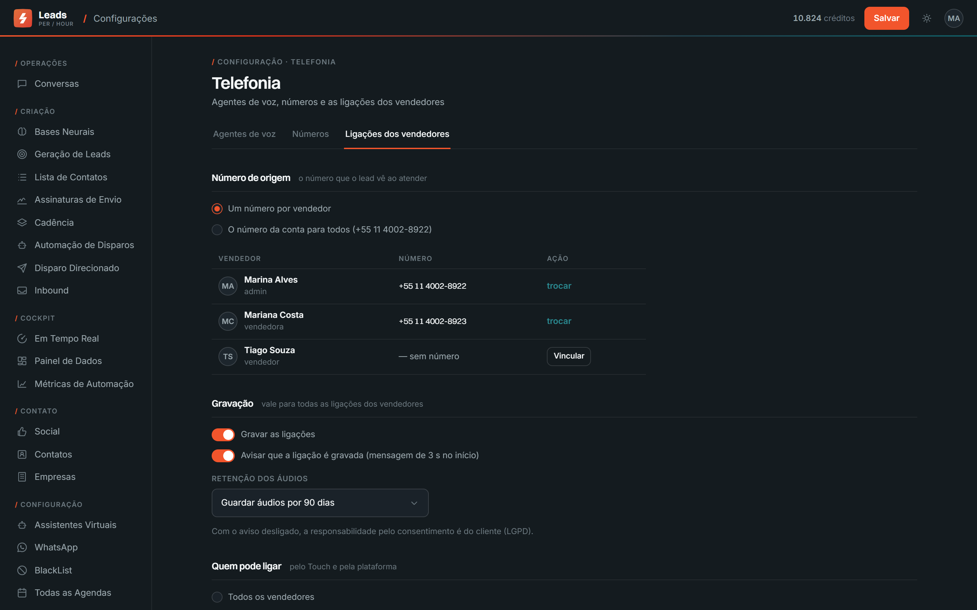Select the Ligações dos vendedores tab
The height and width of the screenshot is (610, 977).
(x=397, y=134)
